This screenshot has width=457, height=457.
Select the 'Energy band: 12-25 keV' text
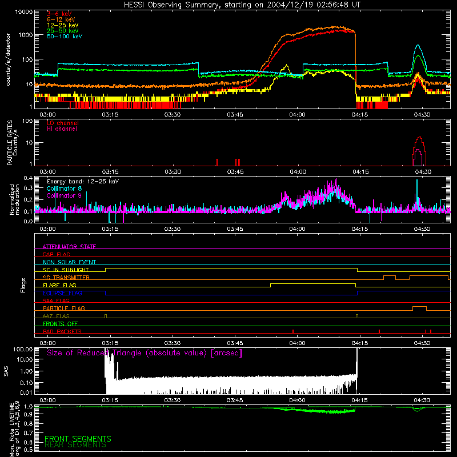[x=83, y=182]
